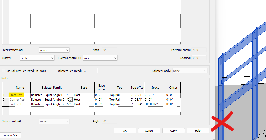The width and height of the screenshot is (266, 140).
Task: Click End Post Top offset cell
Action: pyautogui.click(x=137, y=104)
